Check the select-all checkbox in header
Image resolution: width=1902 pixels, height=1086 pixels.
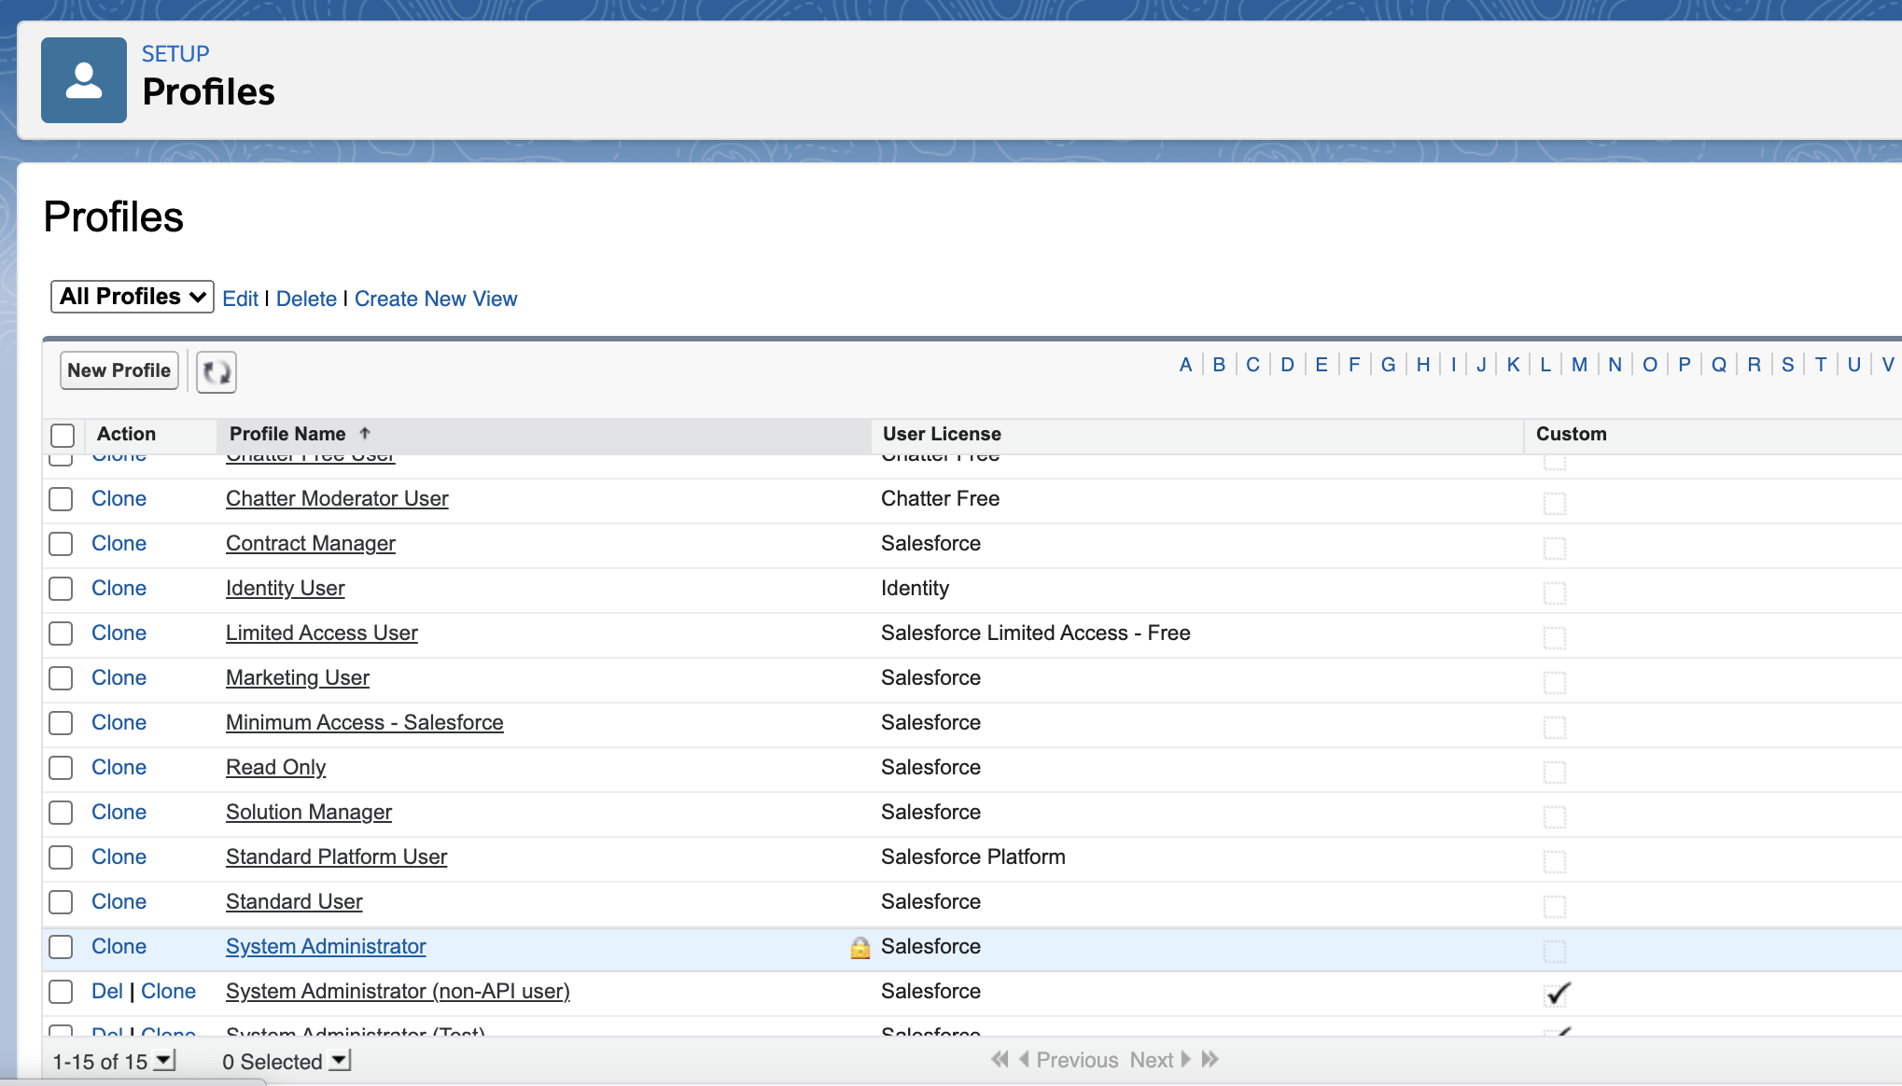point(63,435)
